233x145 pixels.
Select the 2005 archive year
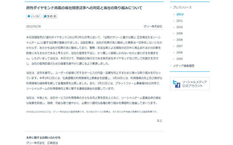point(179,59)
